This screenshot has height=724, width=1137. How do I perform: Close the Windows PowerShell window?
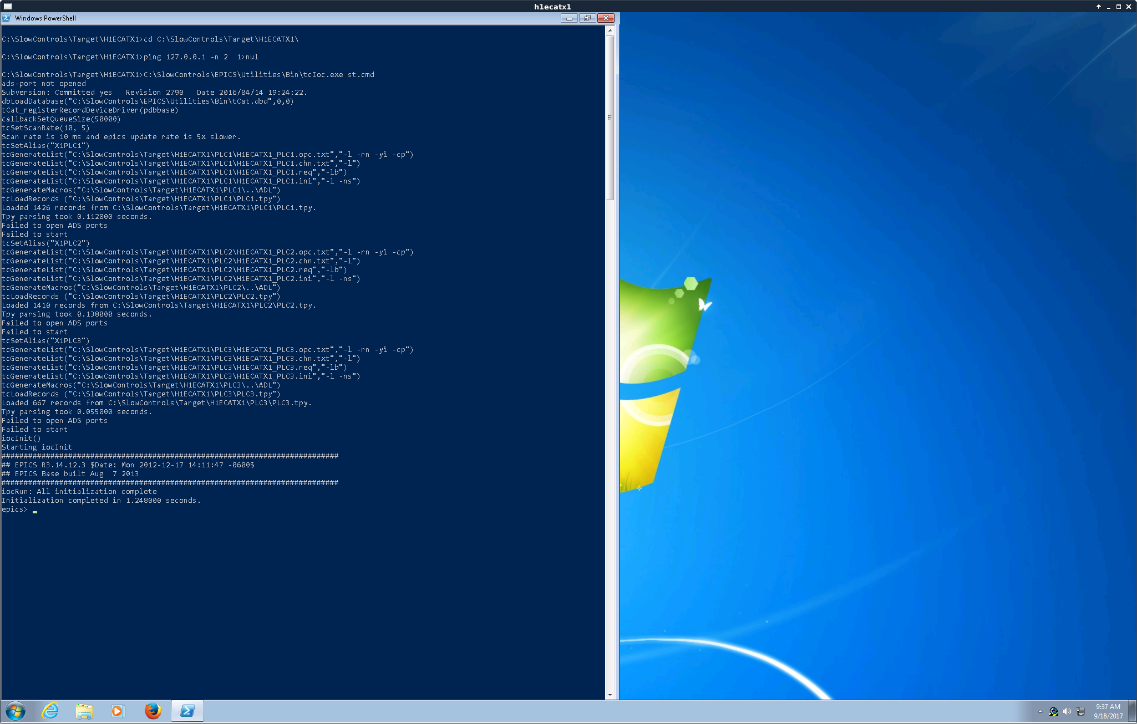606,18
